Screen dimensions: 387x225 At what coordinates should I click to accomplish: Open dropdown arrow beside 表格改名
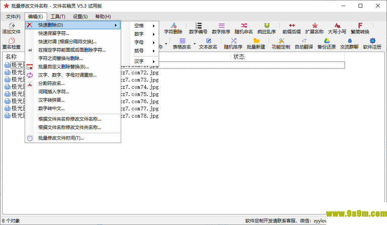tap(194, 44)
